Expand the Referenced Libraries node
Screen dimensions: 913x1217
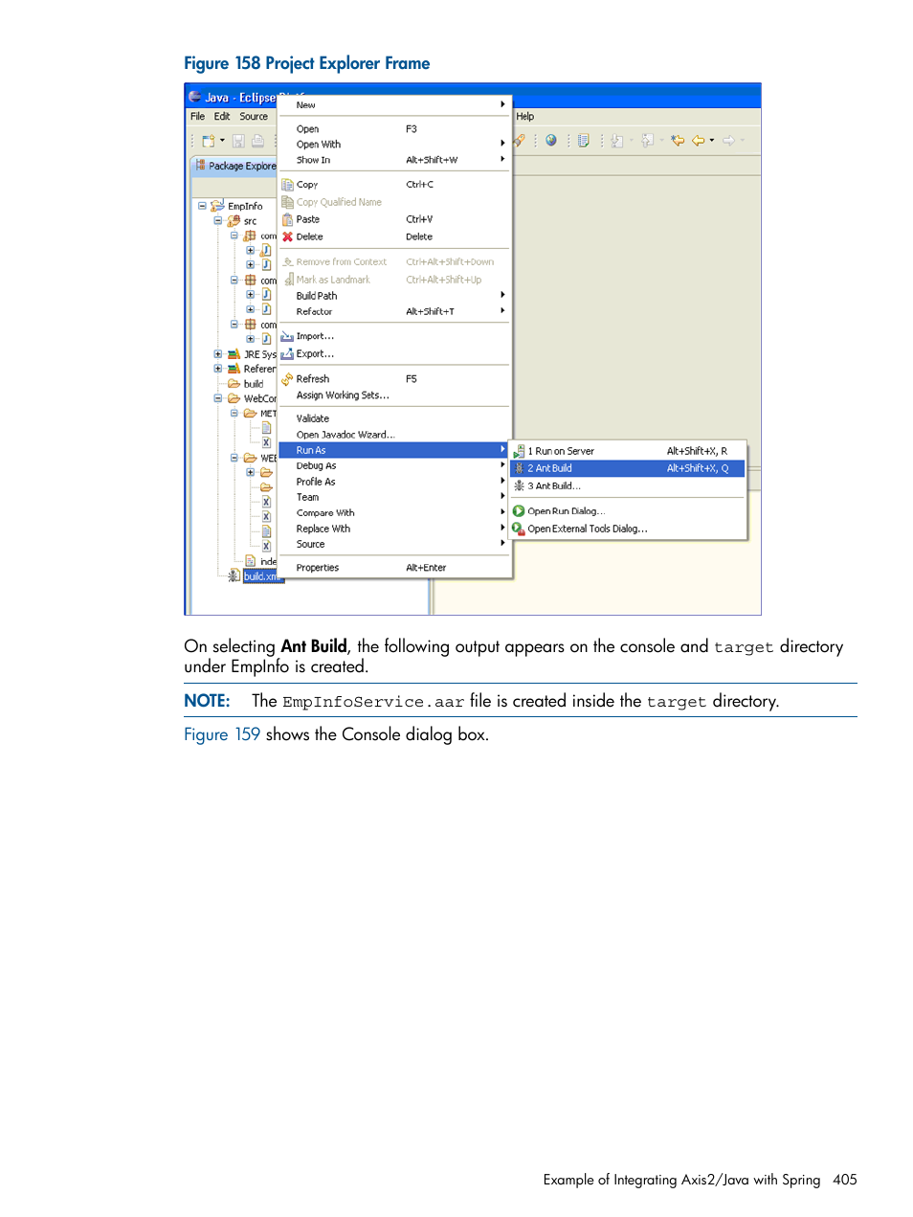click(x=218, y=369)
